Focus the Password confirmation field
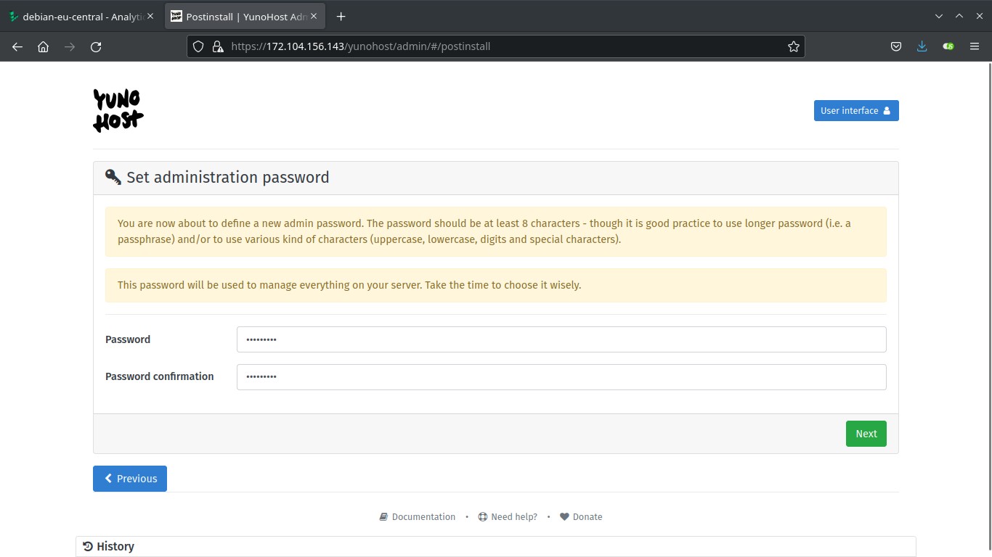 pos(561,377)
